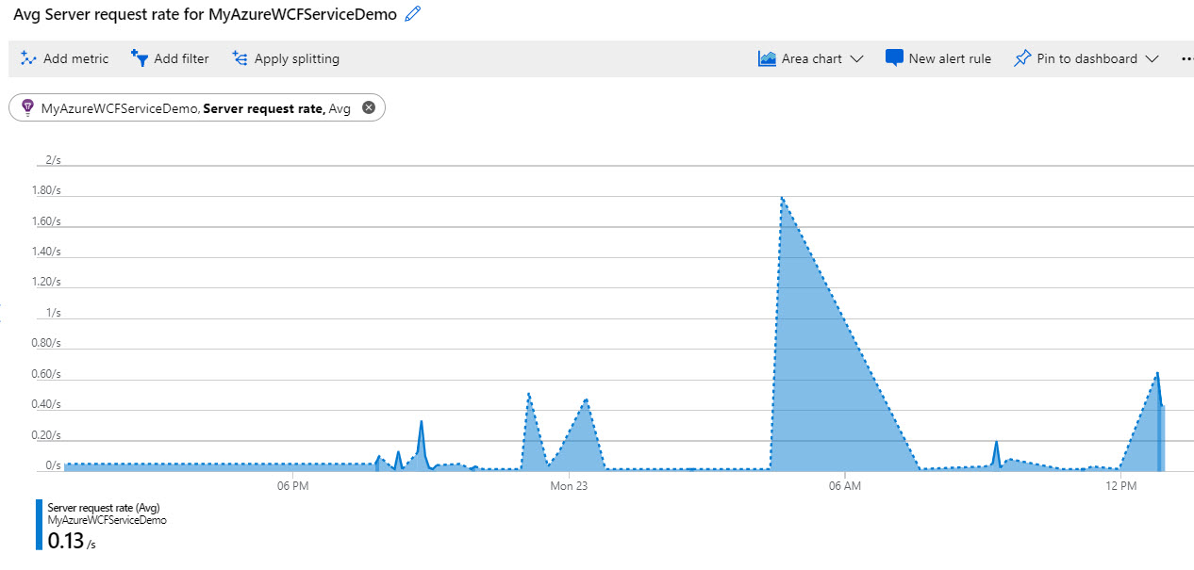The height and width of the screenshot is (570, 1194).
Task: Click the Add filter button text
Action: (x=181, y=58)
